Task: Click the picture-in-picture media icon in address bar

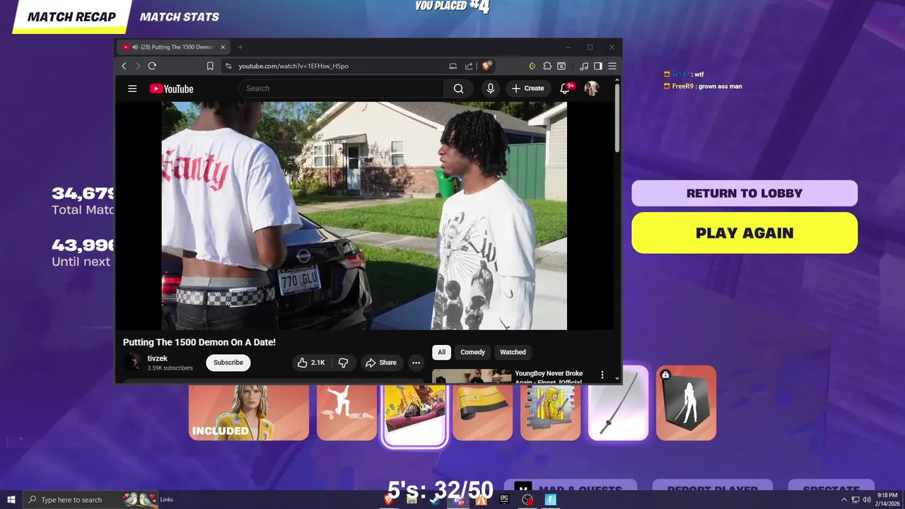Action: [x=452, y=66]
